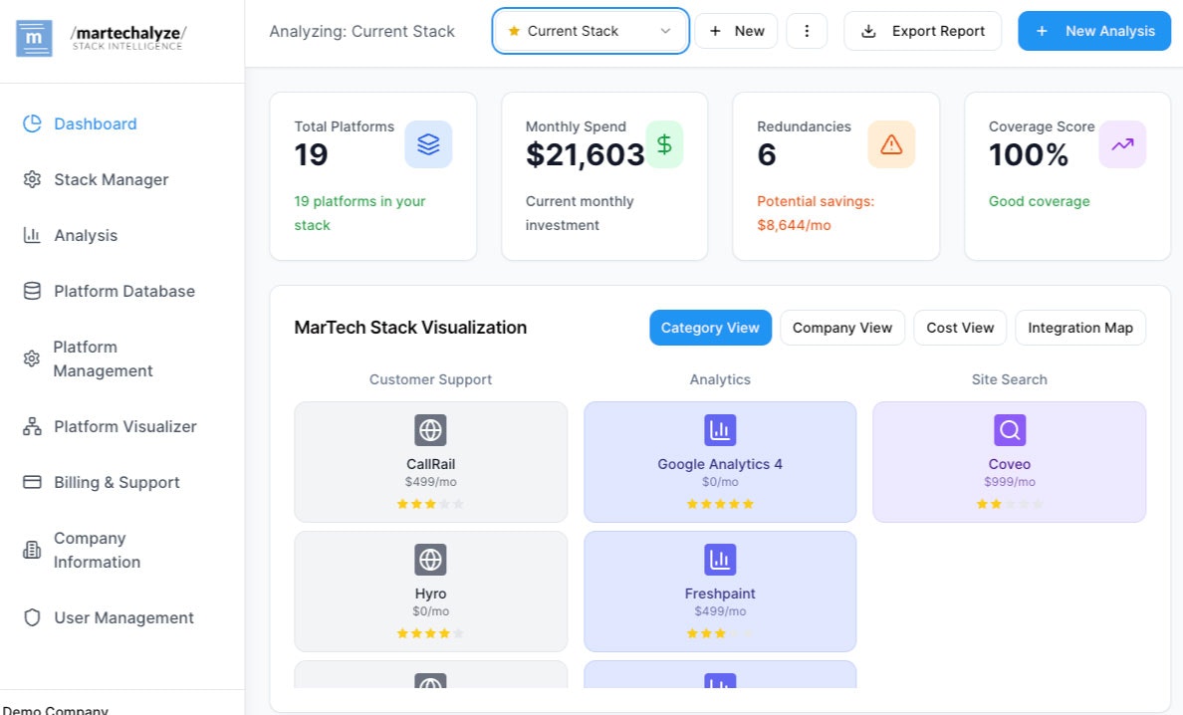
Task: Click the Platform Visualizer network icon
Action: [32, 427]
